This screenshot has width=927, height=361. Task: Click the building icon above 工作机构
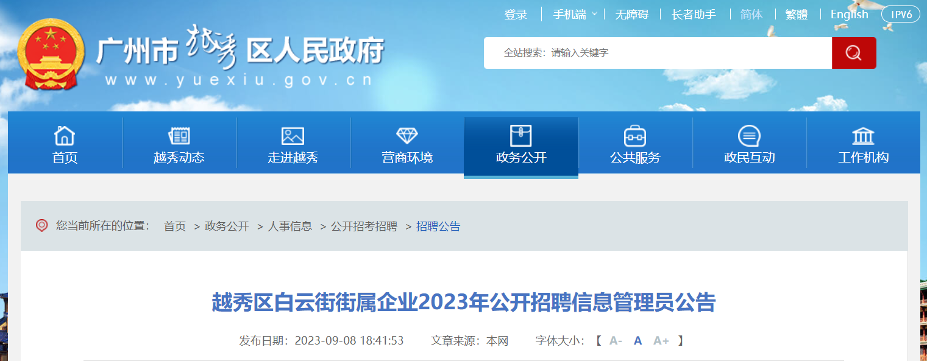(863, 136)
